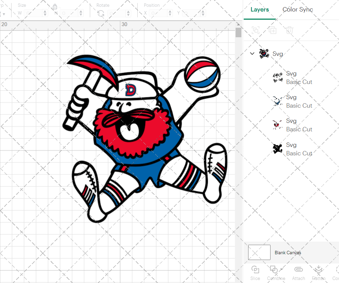
Task: Collapse the Svg group chevron
Action: [x=252, y=53]
